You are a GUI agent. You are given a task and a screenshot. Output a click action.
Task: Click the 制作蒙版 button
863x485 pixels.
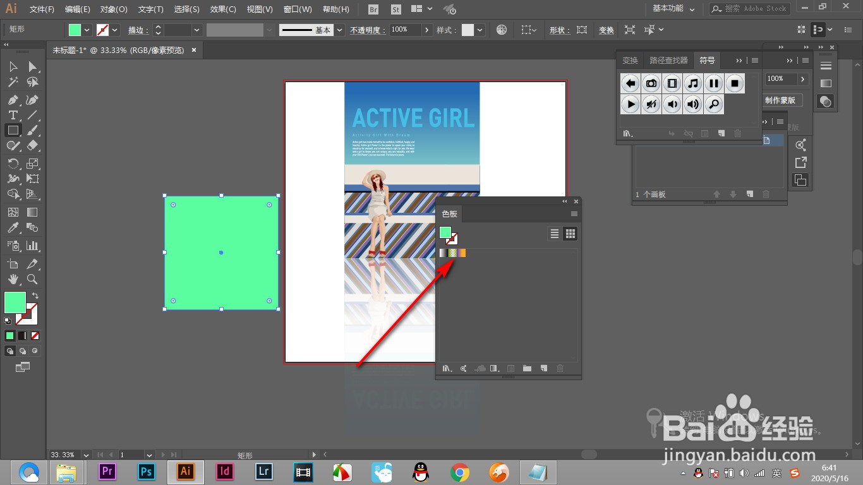click(x=782, y=100)
